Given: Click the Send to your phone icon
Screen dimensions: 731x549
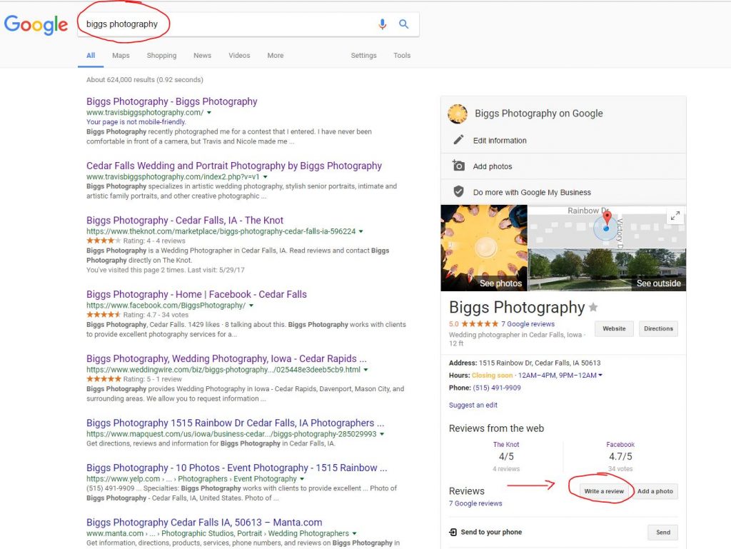Looking at the screenshot, I should coord(453,532).
